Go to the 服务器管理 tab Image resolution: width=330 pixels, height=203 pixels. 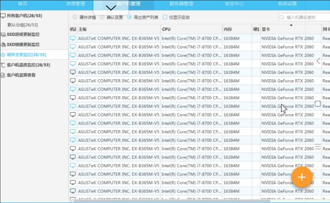click(181, 3)
